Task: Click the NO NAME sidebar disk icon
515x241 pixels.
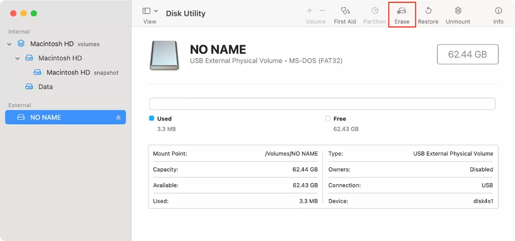Action: 21,117
